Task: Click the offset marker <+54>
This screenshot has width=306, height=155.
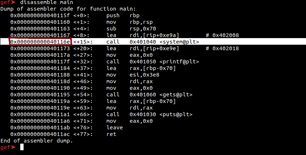Action: tap(83, 95)
